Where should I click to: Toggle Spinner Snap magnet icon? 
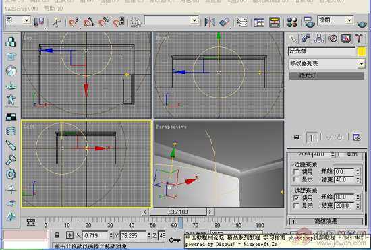pos(119,22)
